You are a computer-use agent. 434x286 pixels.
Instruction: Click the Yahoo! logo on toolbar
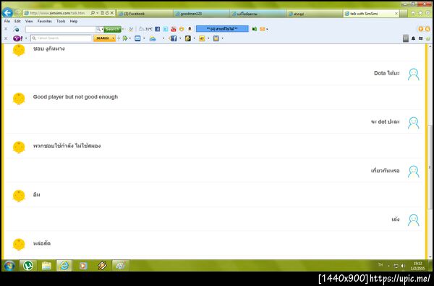(x=18, y=38)
